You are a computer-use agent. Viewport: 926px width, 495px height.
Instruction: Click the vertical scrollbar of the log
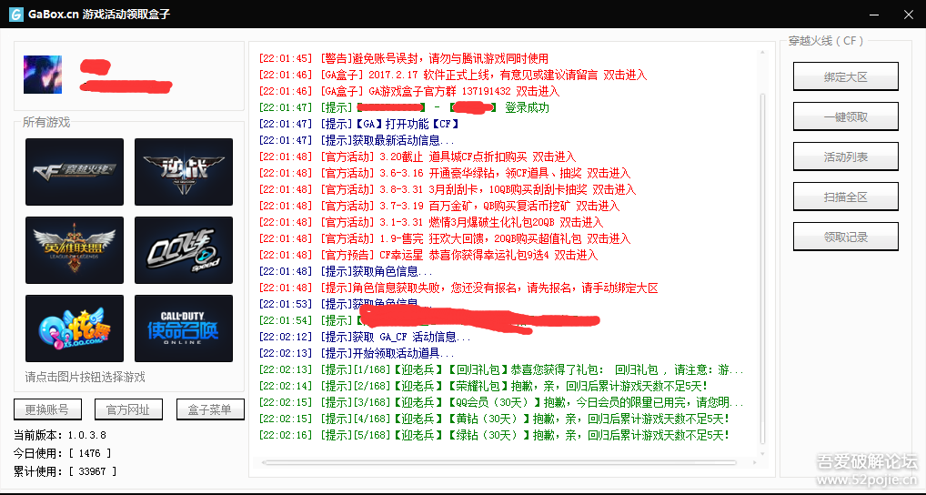(x=762, y=268)
